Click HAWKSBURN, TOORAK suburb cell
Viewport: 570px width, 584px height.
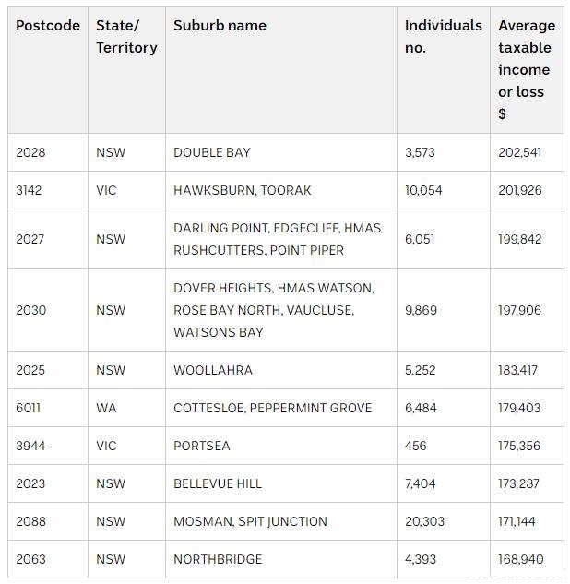281,190
